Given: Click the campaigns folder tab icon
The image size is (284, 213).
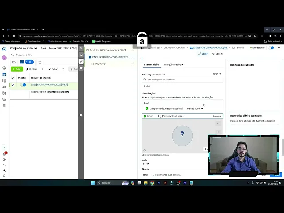Looking at the screenshot, I should tap(14, 62).
